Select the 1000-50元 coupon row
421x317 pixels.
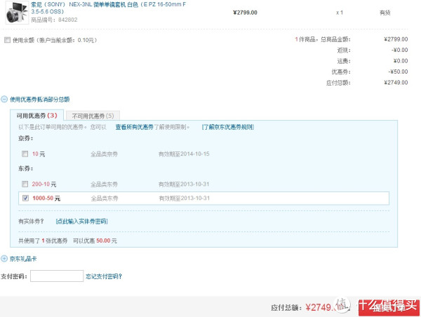(203, 198)
